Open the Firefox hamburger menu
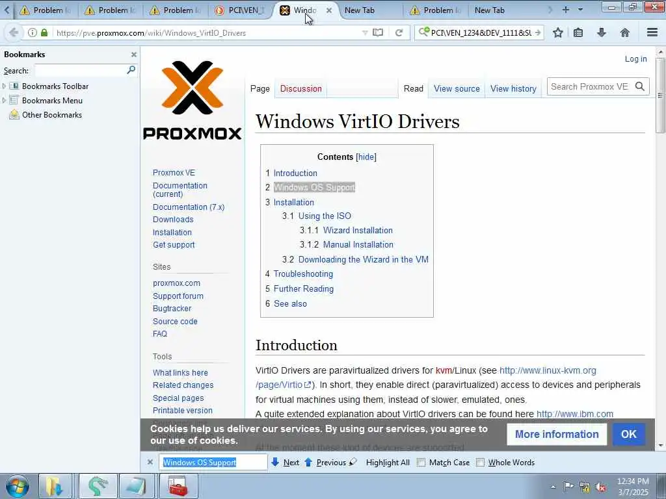 [x=652, y=32]
